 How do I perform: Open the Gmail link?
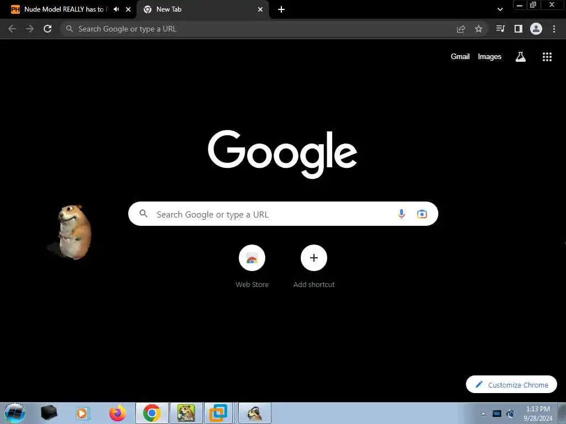click(460, 57)
